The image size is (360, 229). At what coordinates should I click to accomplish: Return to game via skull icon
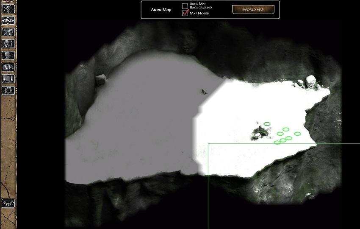pyautogui.click(x=8, y=9)
